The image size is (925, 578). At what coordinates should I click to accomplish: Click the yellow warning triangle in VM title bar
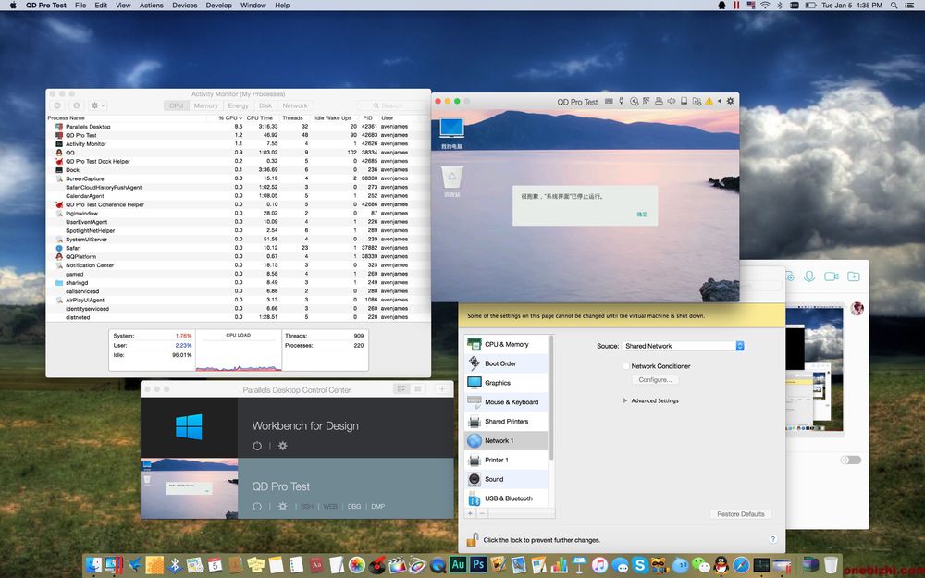709,101
